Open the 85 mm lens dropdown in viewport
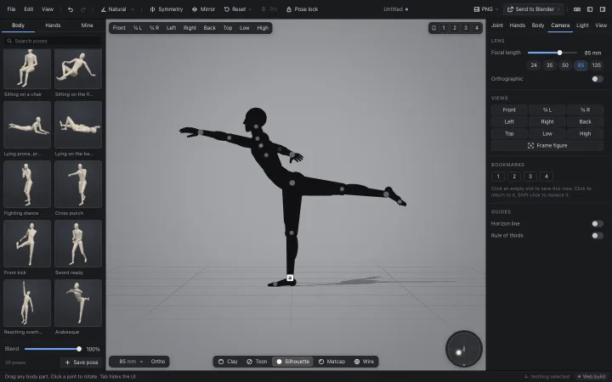Viewport: 612px width, 382px height. [131, 362]
